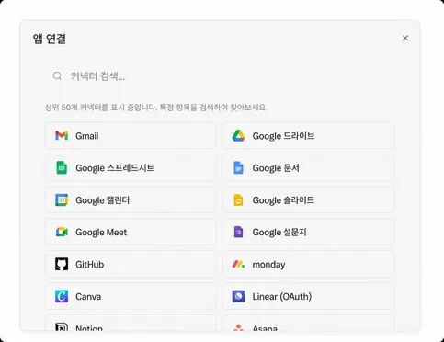Connect the Gmail app
This screenshot has width=444, height=342.
[131, 135]
